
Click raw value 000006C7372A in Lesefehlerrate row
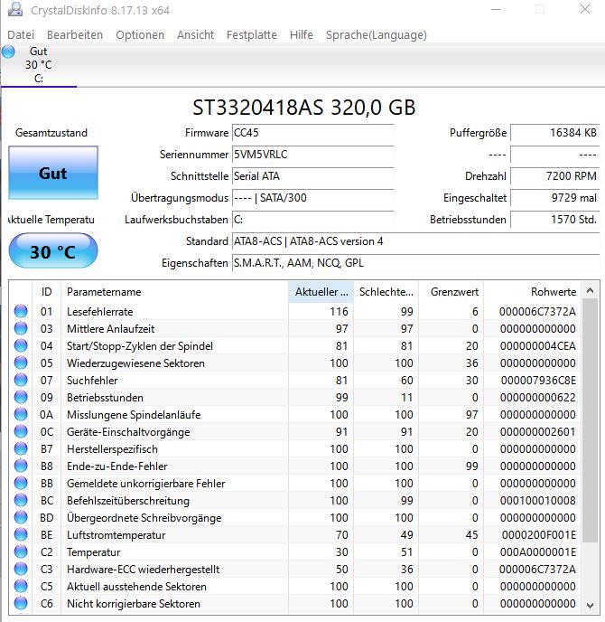(x=537, y=312)
